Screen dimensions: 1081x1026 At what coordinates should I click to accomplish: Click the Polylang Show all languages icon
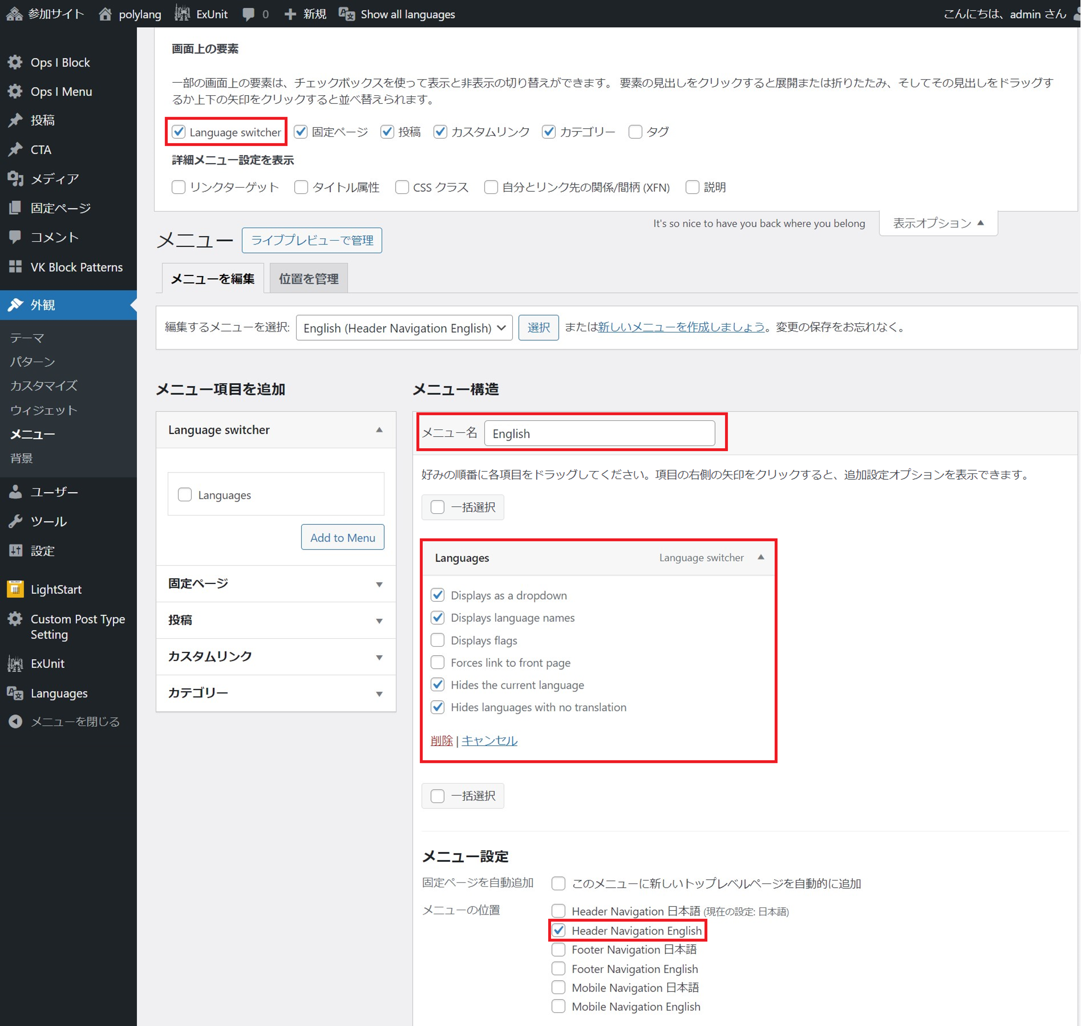[347, 14]
